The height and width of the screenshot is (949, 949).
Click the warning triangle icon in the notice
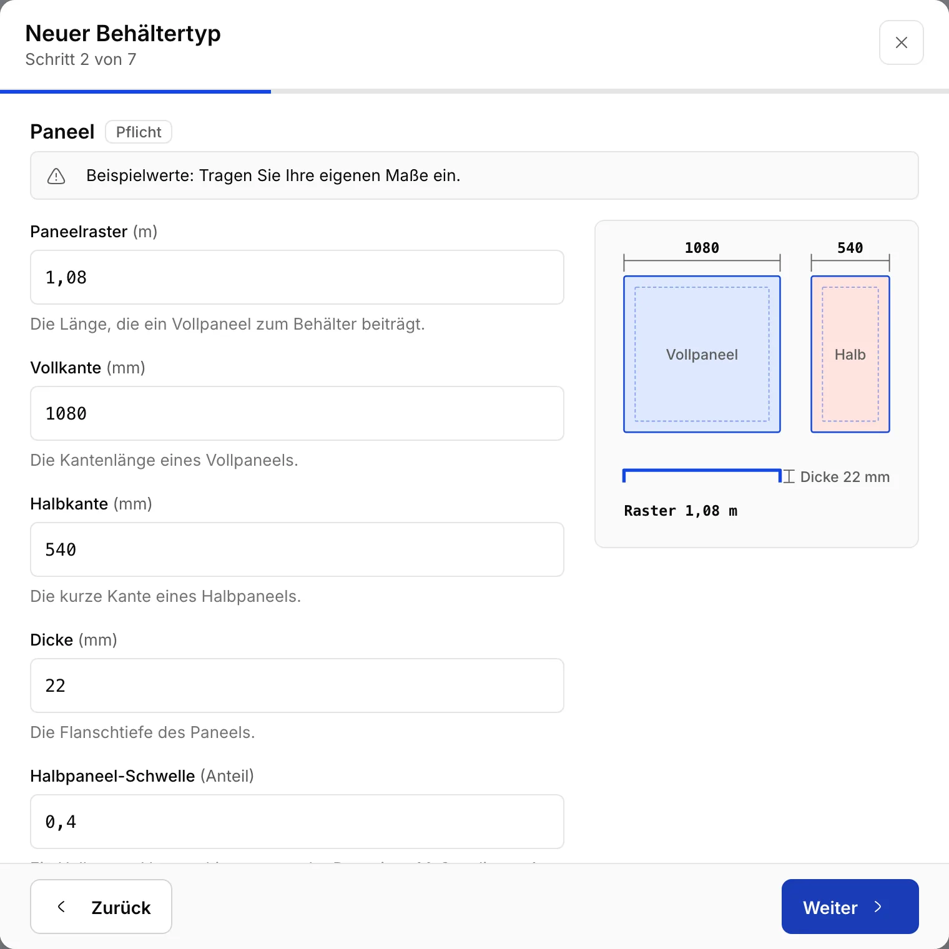(x=56, y=176)
